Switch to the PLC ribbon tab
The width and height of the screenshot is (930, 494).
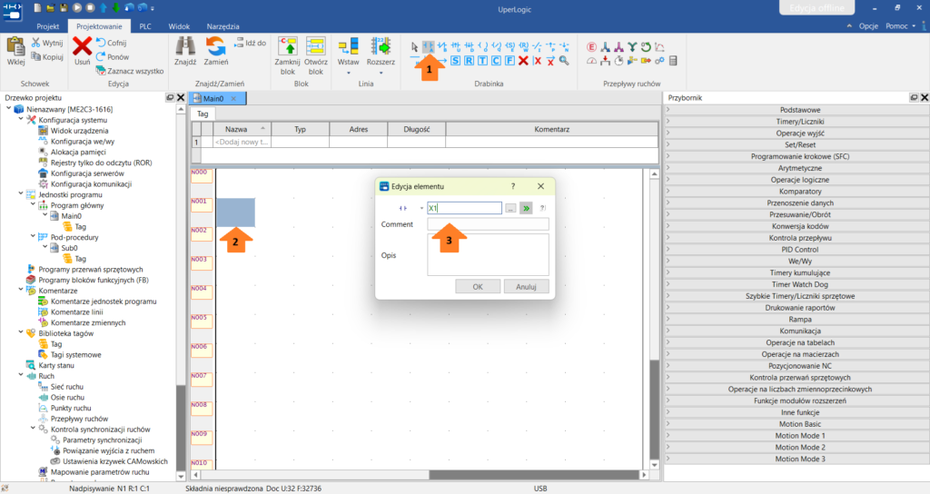pos(144,26)
